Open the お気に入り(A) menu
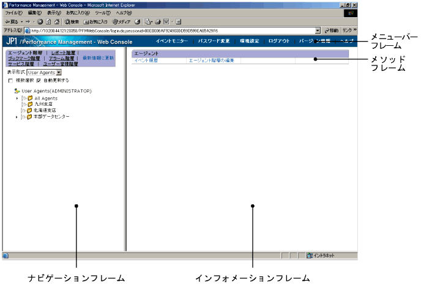The height and width of the screenshot is (288, 421). (78, 13)
